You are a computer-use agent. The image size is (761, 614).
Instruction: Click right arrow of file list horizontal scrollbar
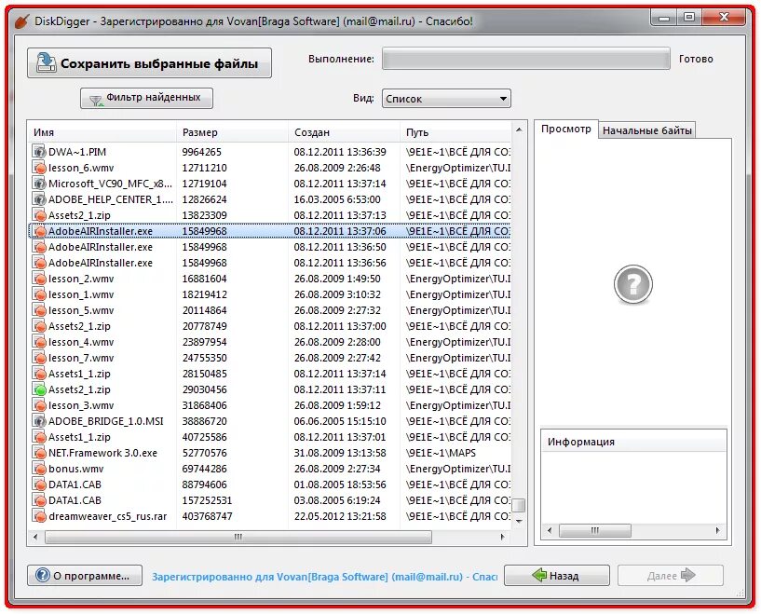[x=503, y=537]
